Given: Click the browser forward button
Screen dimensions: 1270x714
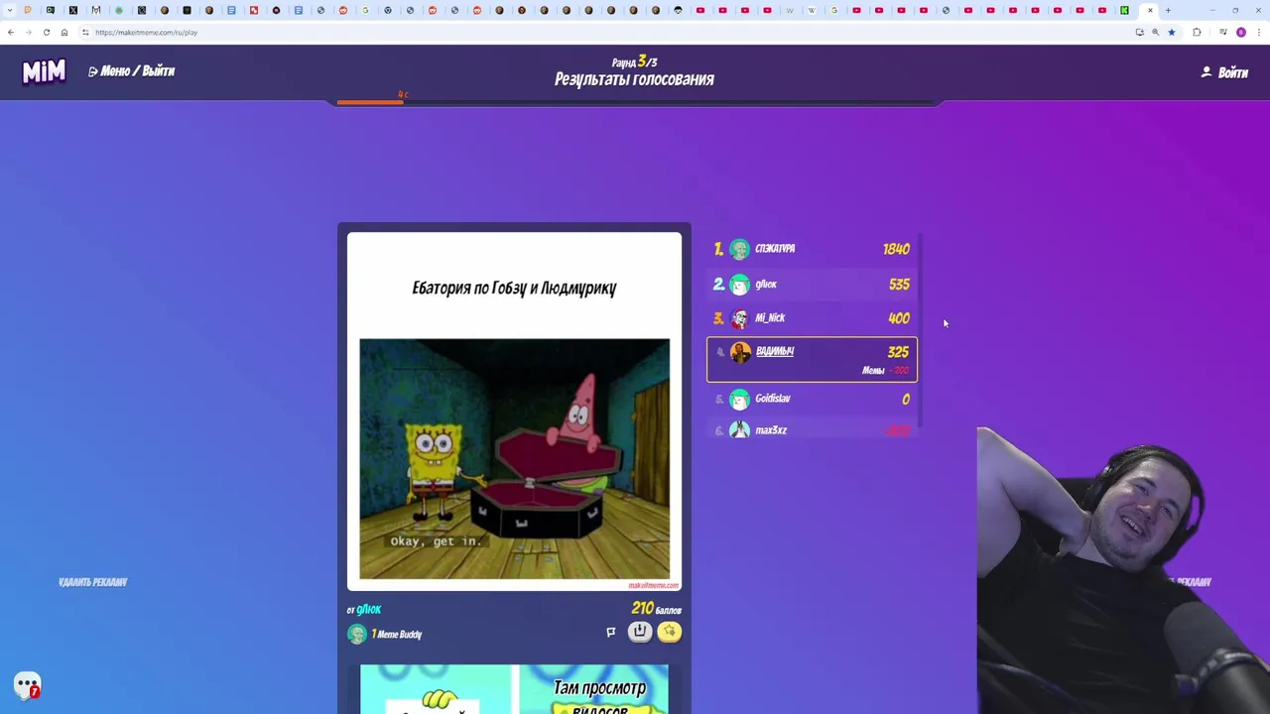Looking at the screenshot, I should tap(28, 33).
